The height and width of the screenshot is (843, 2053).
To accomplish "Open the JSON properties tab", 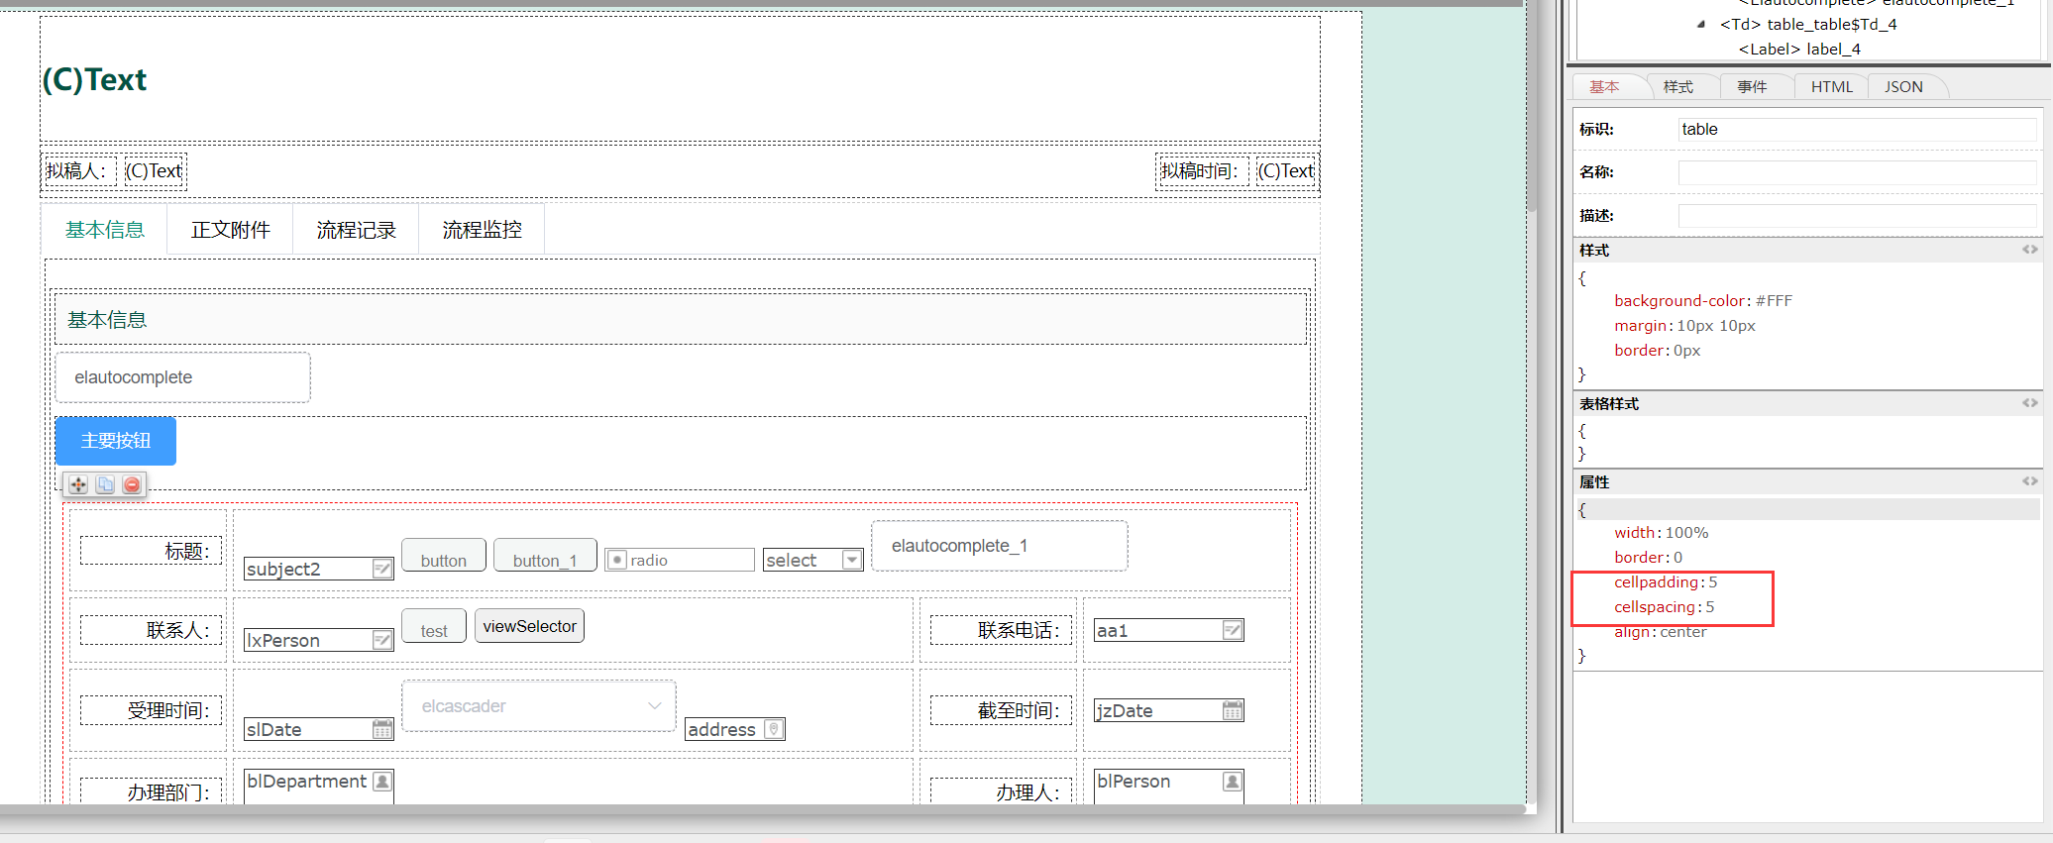I will click(x=1904, y=86).
